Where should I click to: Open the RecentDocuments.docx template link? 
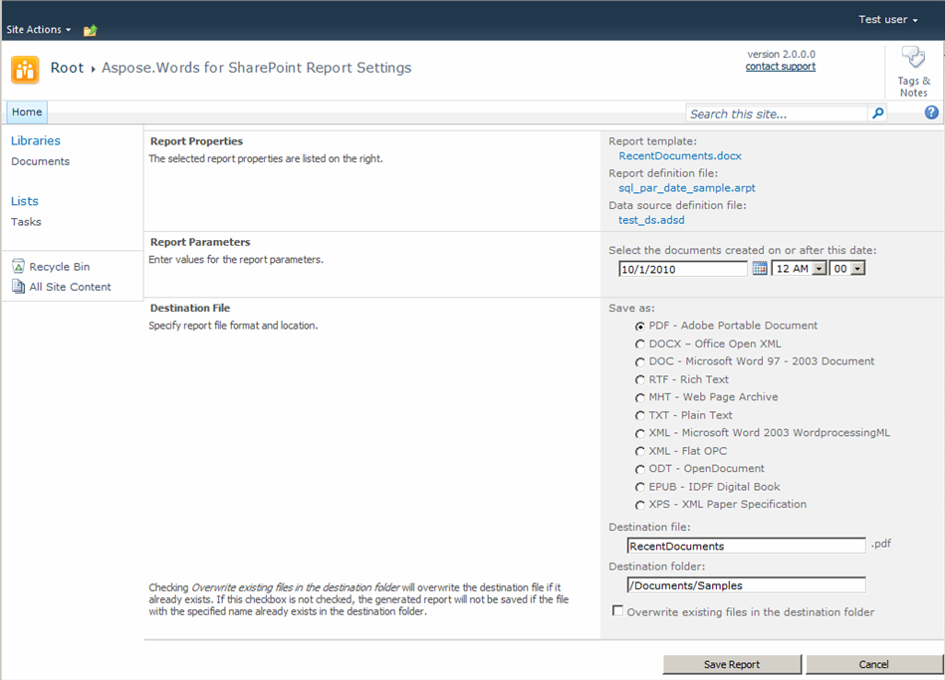pos(679,156)
